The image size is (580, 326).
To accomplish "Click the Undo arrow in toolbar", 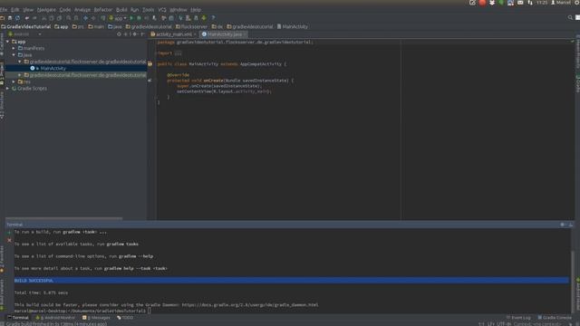I will tap(27, 18).
